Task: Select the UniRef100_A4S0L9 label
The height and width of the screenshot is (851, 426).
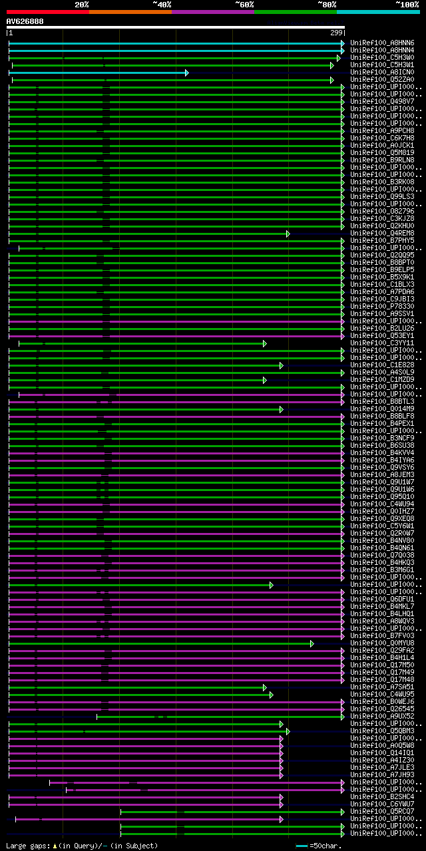Action: [382, 373]
